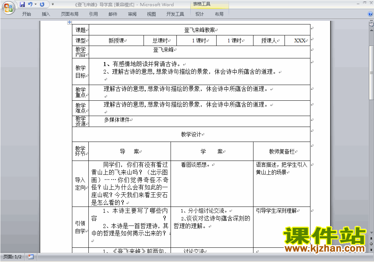Click the 教学资源 label cell
This screenshot has width=374, height=262.
pyautogui.click(x=81, y=121)
